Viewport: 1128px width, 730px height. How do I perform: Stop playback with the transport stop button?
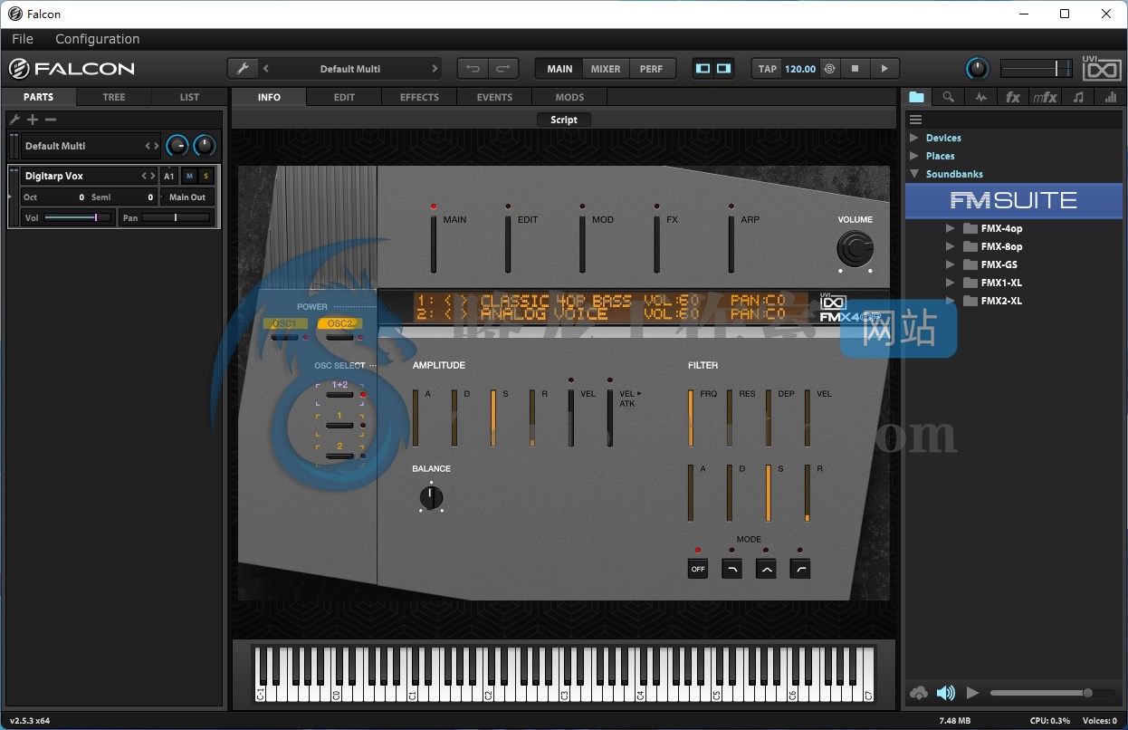click(x=854, y=69)
